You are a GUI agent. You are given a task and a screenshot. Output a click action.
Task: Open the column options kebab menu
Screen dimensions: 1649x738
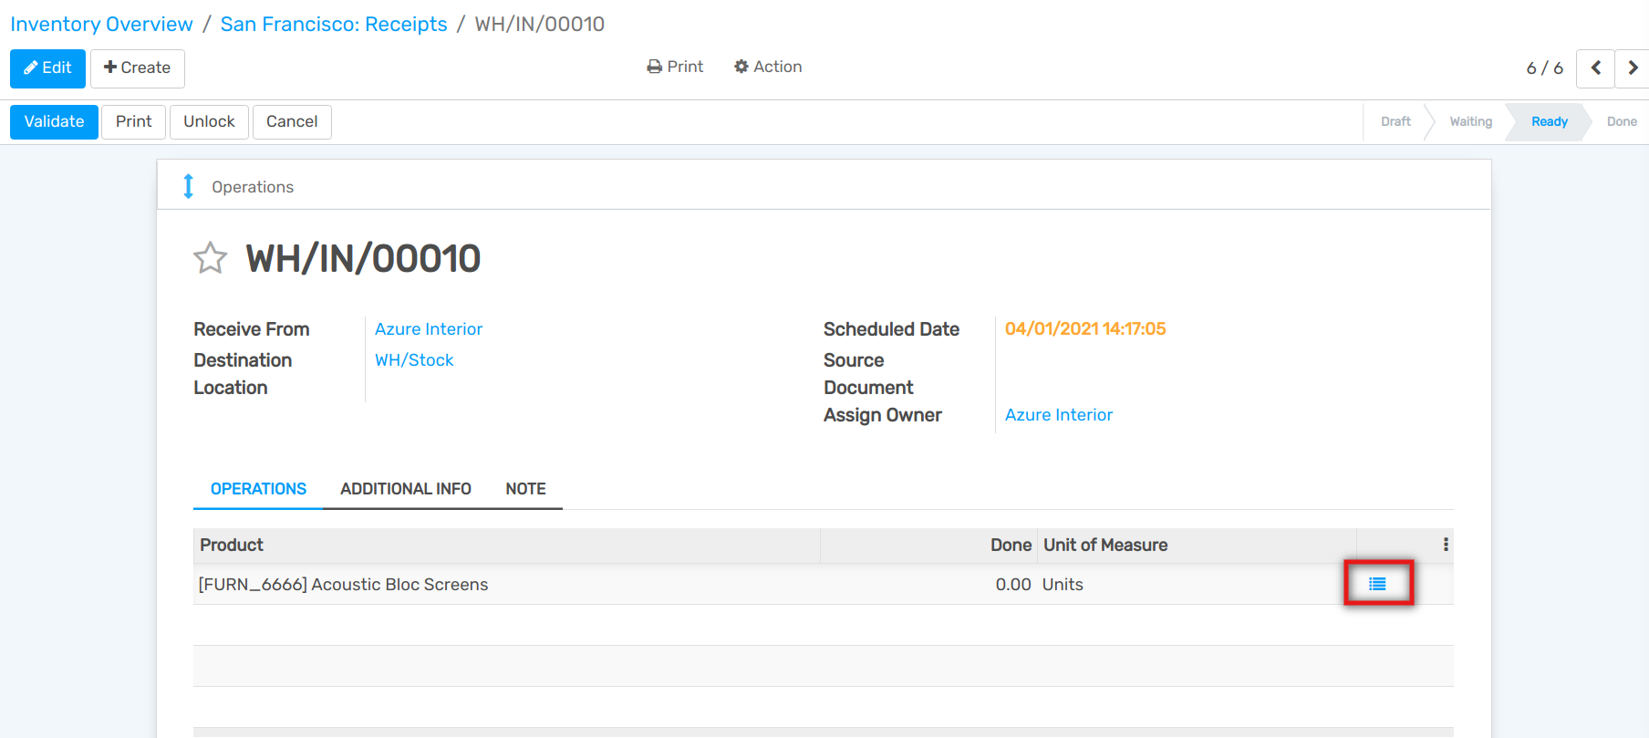(1446, 545)
